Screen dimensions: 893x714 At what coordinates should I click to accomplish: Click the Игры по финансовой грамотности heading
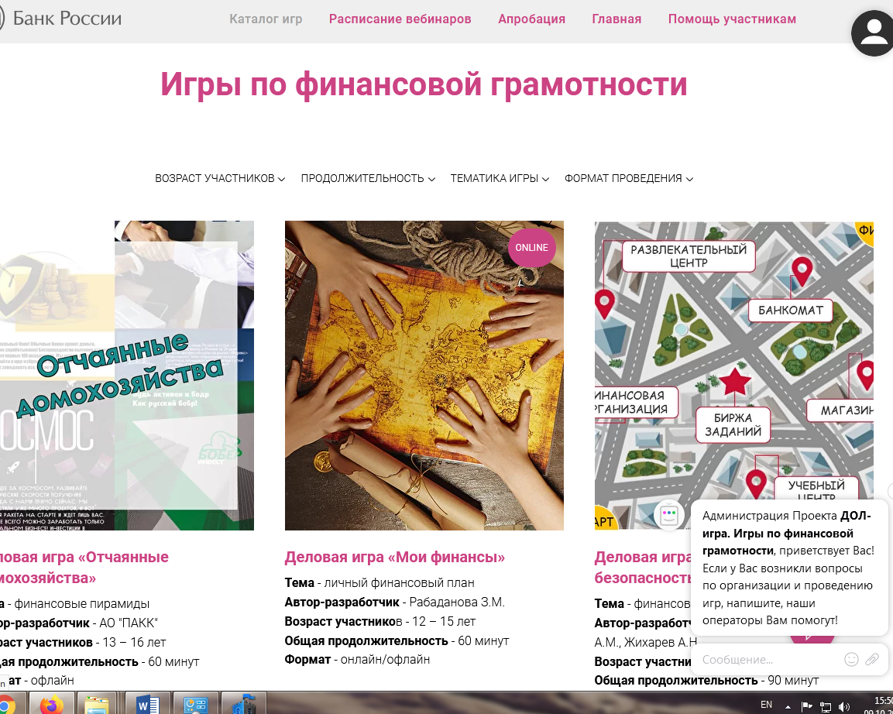pos(424,84)
